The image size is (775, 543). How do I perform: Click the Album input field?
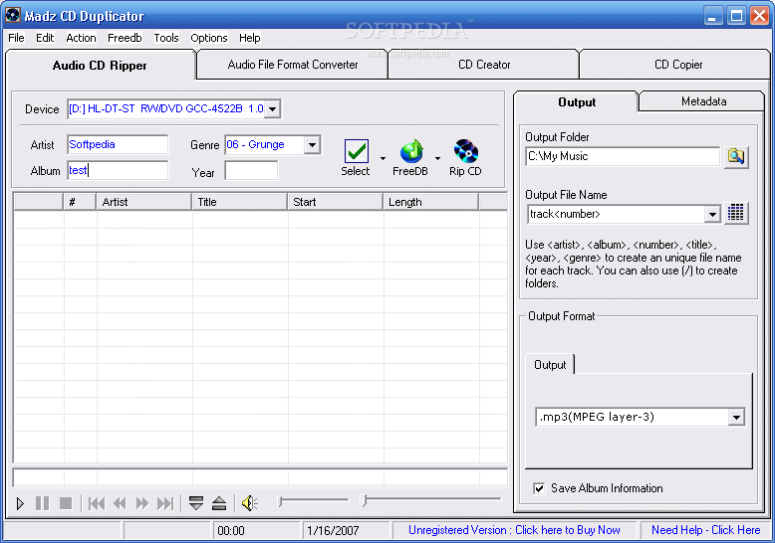point(118,170)
